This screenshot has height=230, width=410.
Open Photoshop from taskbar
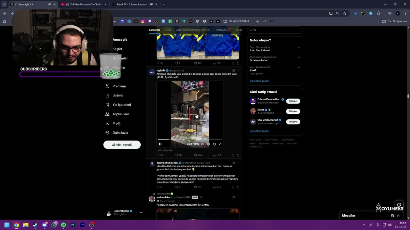coord(73,225)
